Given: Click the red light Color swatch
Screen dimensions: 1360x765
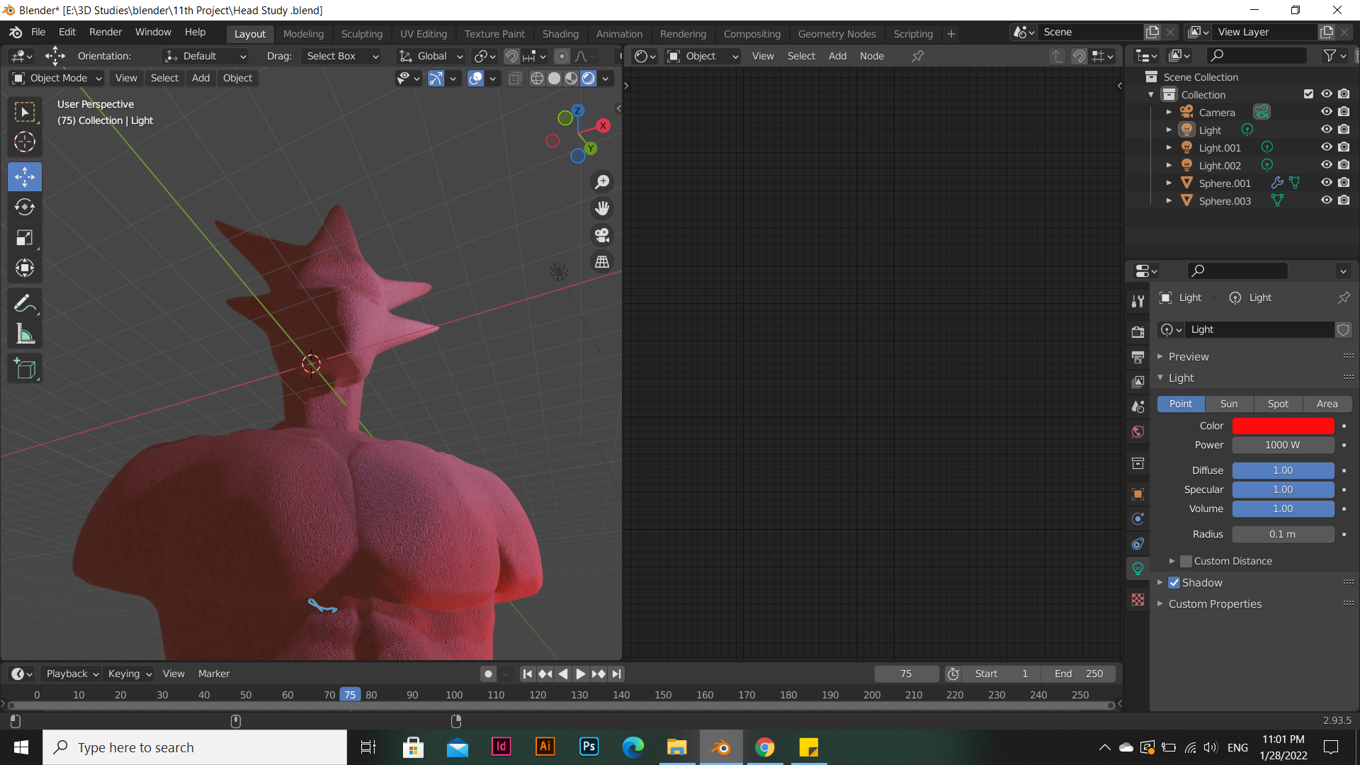Looking at the screenshot, I should [1283, 426].
